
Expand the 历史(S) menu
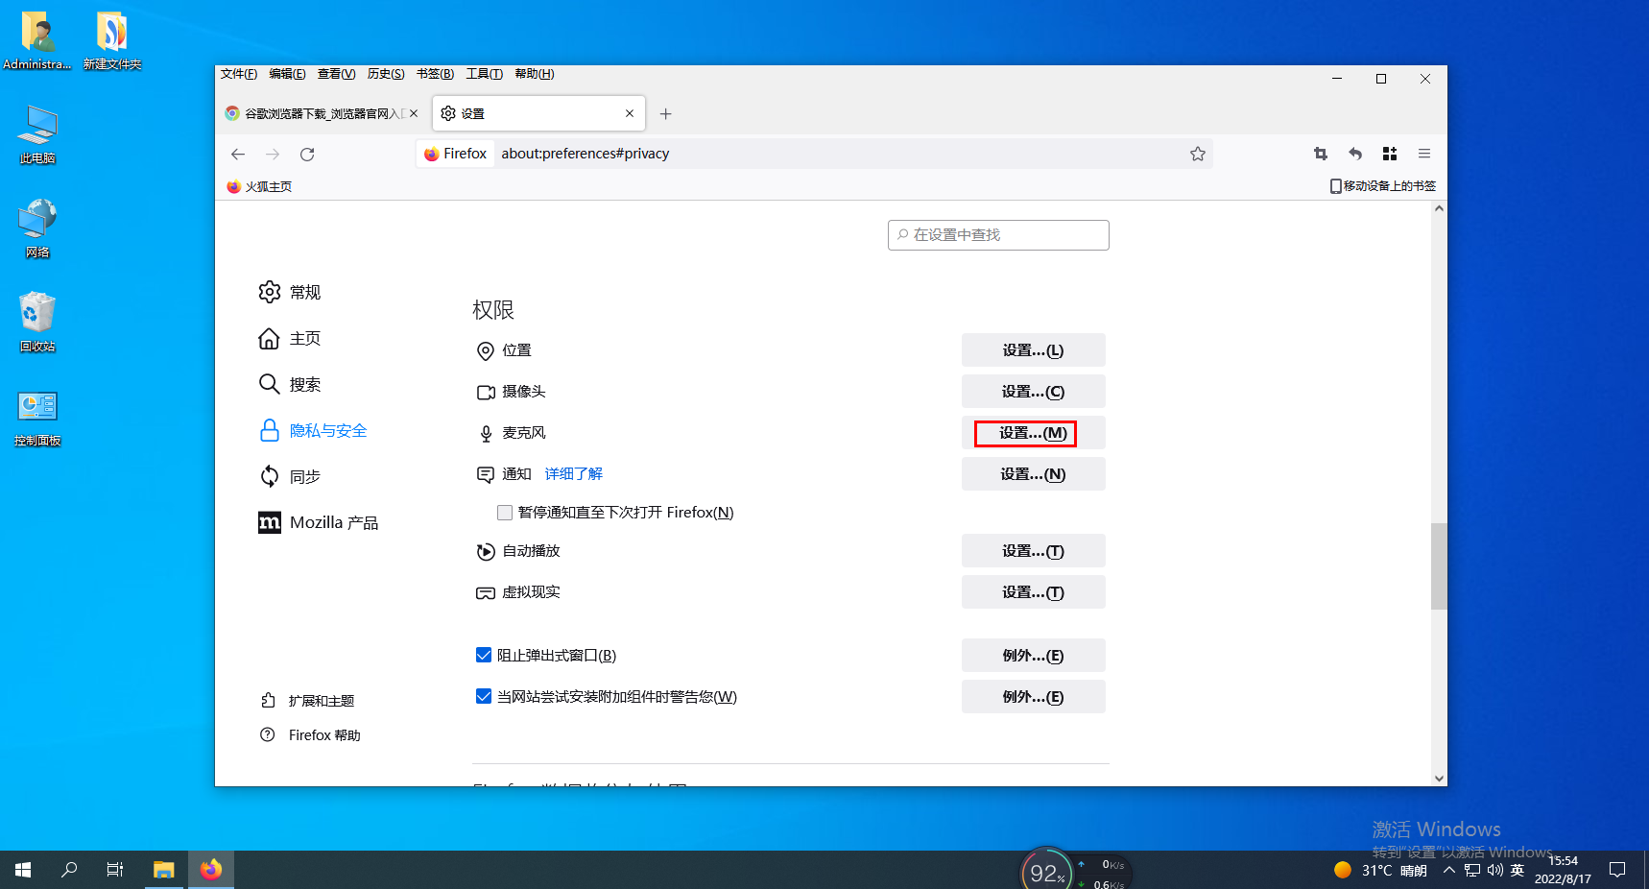tap(385, 73)
